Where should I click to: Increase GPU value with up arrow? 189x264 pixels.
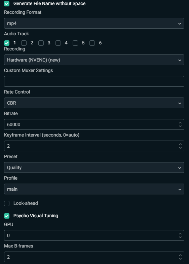click(x=180, y=234)
